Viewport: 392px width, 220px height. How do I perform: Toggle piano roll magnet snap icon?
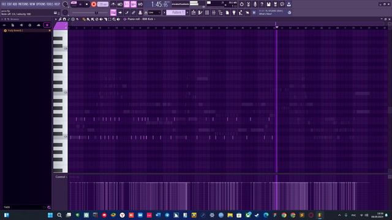coord(64,19)
